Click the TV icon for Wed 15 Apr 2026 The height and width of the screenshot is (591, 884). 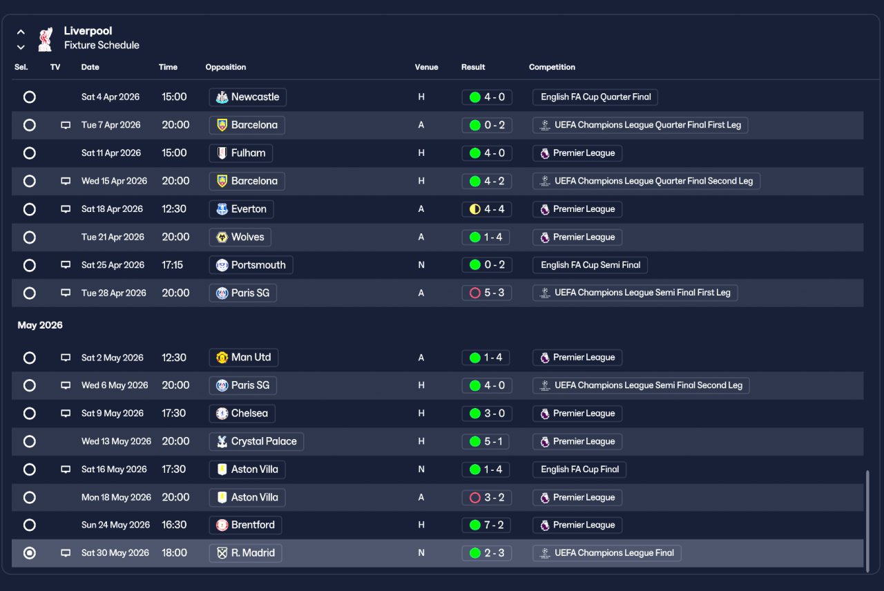click(66, 181)
